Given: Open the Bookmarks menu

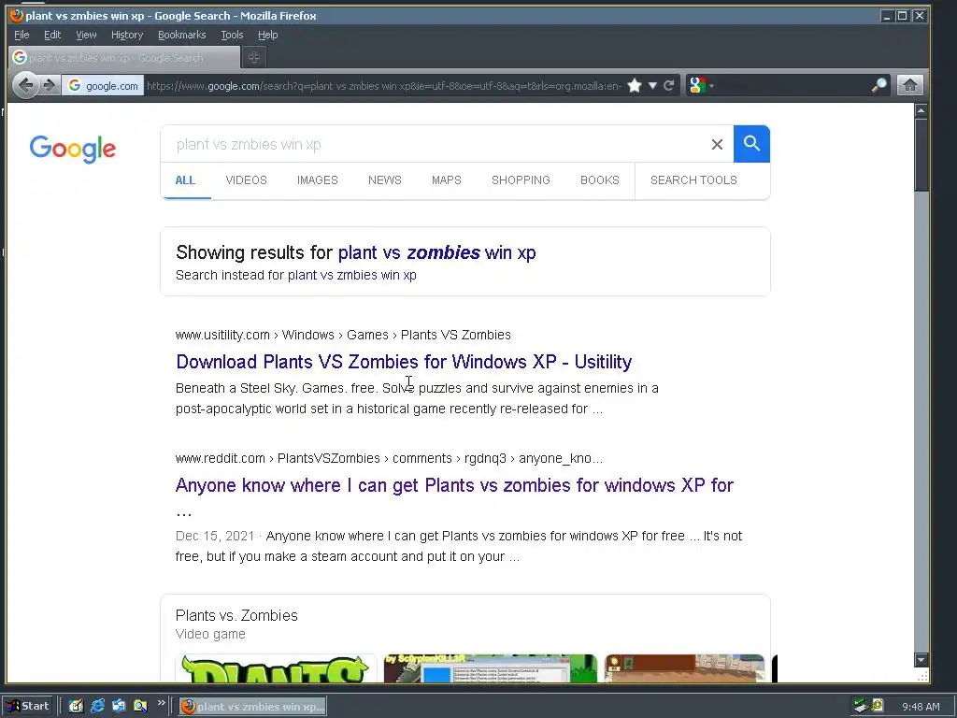Looking at the screenshot, I should tap(182, 35).
